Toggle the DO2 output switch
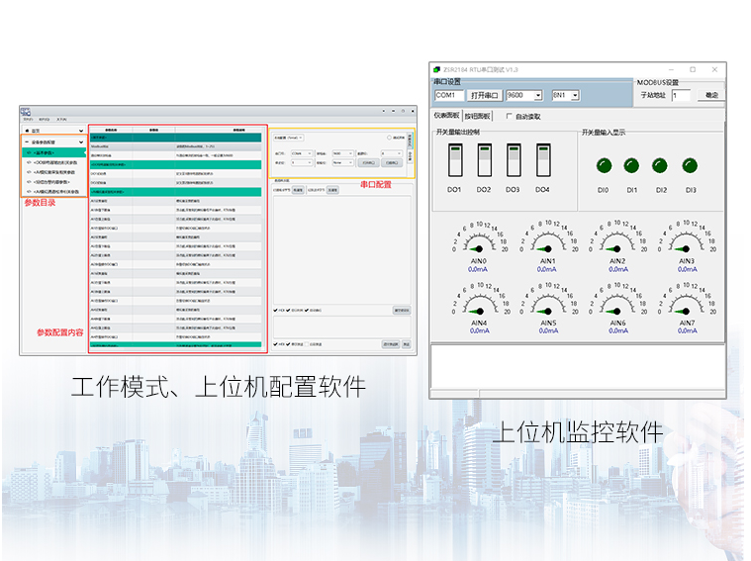The height and width of the screenshot is (561, 751). [x=484, y=160]
